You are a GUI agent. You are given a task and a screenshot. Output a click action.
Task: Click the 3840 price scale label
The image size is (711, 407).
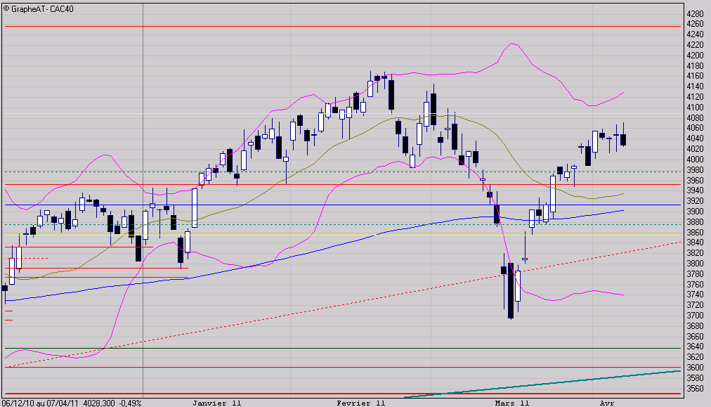695,243
